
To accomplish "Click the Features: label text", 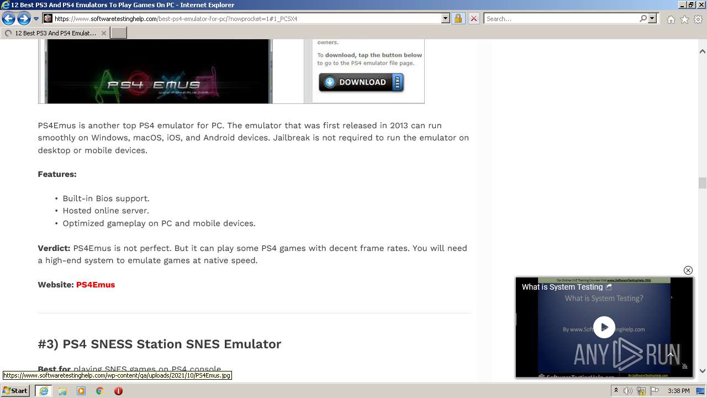I will click(x=57, y=174).
